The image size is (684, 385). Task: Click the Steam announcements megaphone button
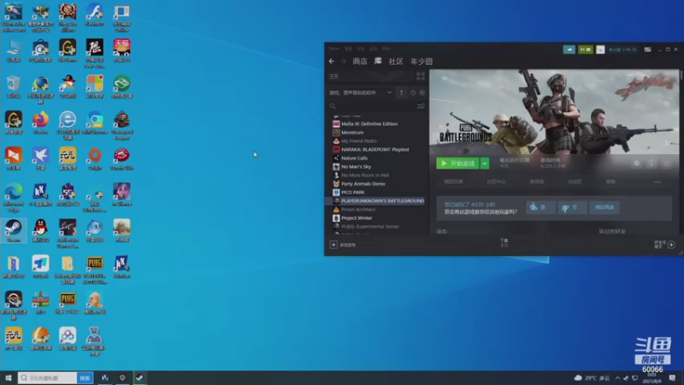(x=569, y=50)
